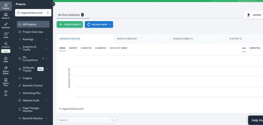
Task: Click the Beta badge on AI Results Tracker
Action: (41, 69)
